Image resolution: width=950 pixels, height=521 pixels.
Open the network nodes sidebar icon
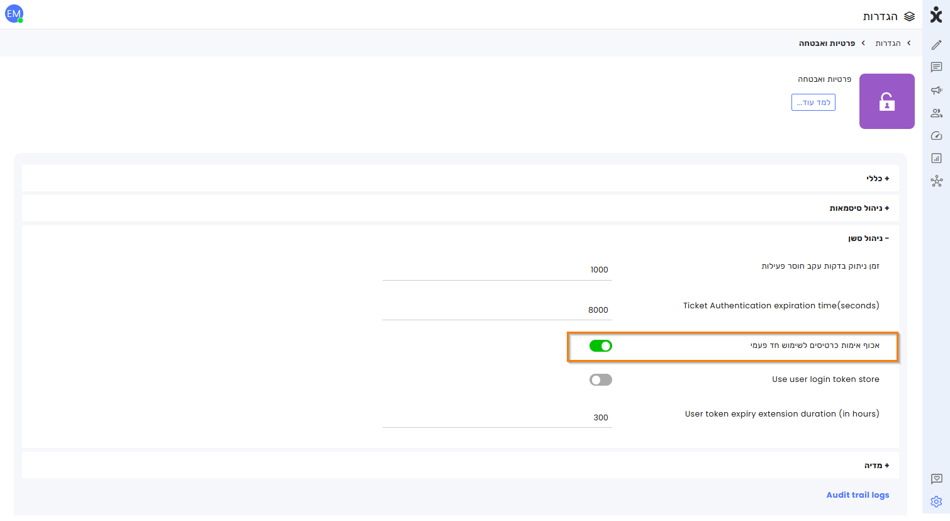point(936,181)
